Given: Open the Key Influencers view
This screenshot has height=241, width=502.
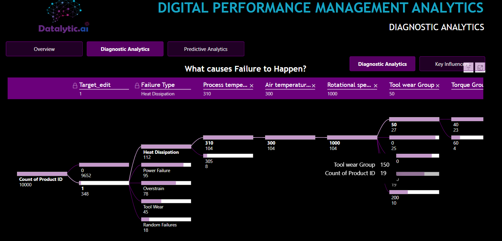Looking at the screenshot, I should tap(452, 64).
